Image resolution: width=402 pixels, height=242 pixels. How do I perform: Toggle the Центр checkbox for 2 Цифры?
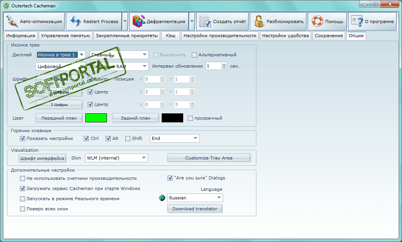coord(90,92)
